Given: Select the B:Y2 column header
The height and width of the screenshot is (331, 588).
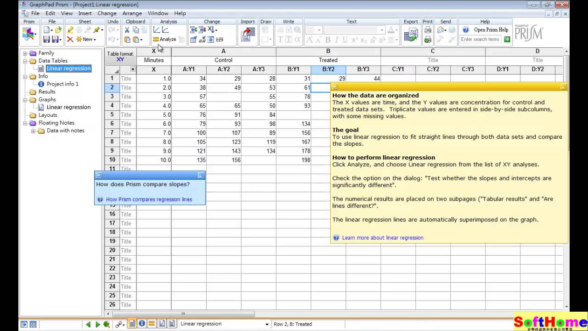Looking at the screenshot, I should coord(328,69).
